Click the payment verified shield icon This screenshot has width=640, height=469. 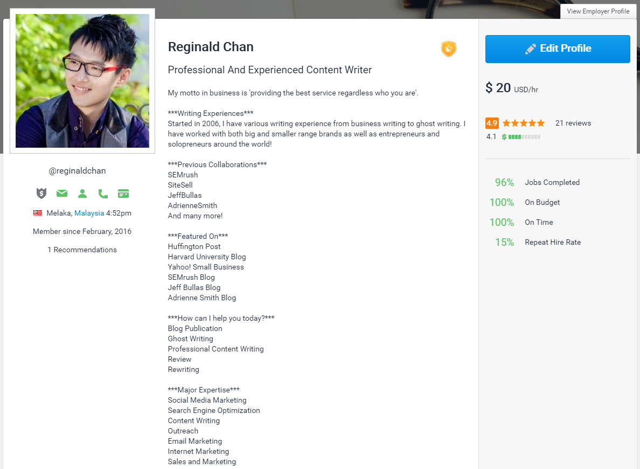tap(41, 193)
